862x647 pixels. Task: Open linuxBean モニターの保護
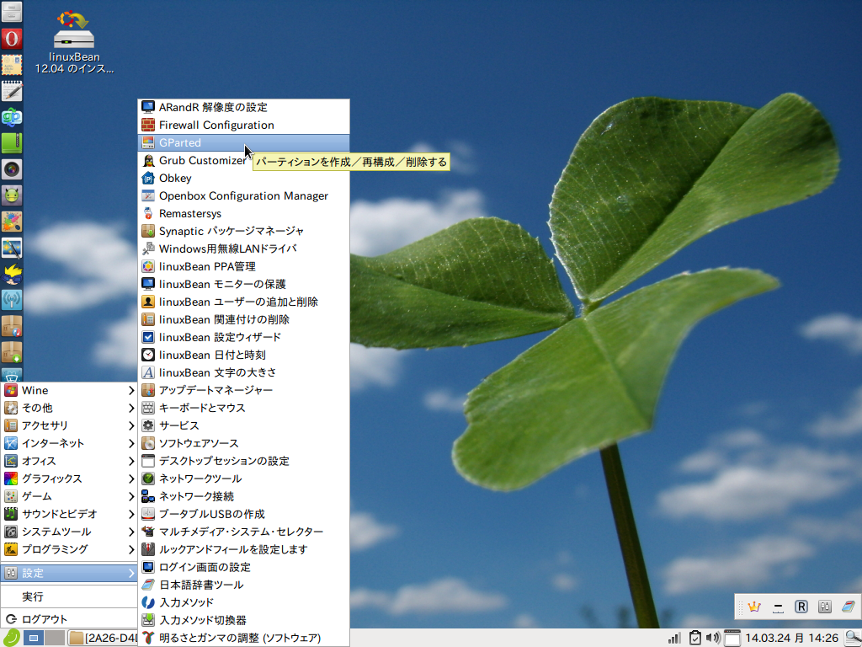(243, 284)
